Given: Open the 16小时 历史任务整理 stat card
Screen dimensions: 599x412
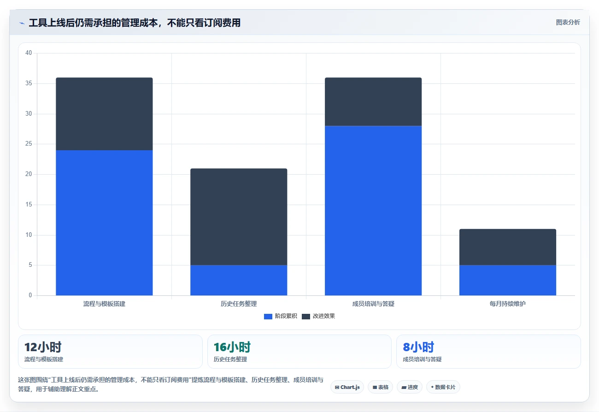Looking at the screenshot, I should pos(299,352).
